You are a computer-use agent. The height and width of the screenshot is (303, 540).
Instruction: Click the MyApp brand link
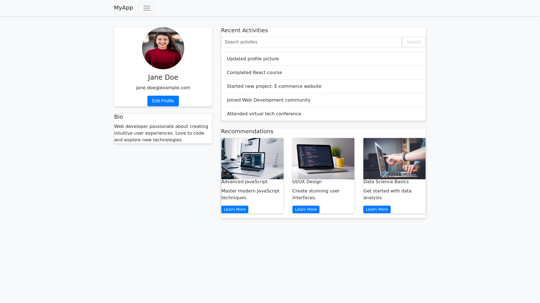(x=123, y=8)
